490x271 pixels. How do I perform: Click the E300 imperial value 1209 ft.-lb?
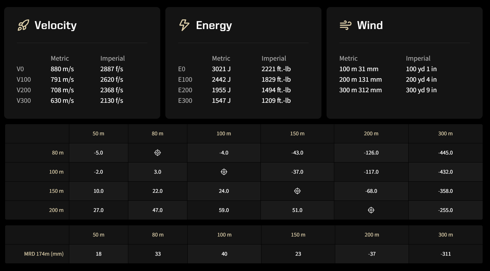[276, 101]
